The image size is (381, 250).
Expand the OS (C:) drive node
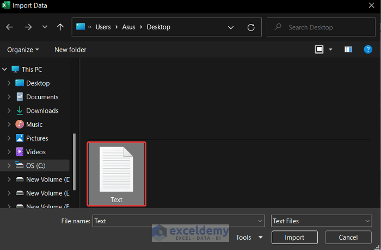[x=9, y=166]
